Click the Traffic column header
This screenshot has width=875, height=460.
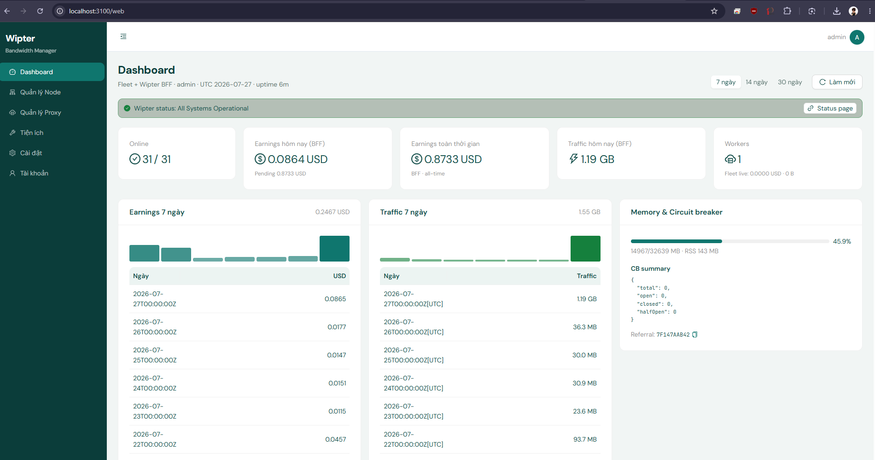587,276
